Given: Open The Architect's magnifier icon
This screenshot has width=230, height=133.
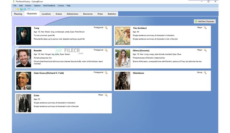Looking at the screenshot, I should tap(205, 28).
